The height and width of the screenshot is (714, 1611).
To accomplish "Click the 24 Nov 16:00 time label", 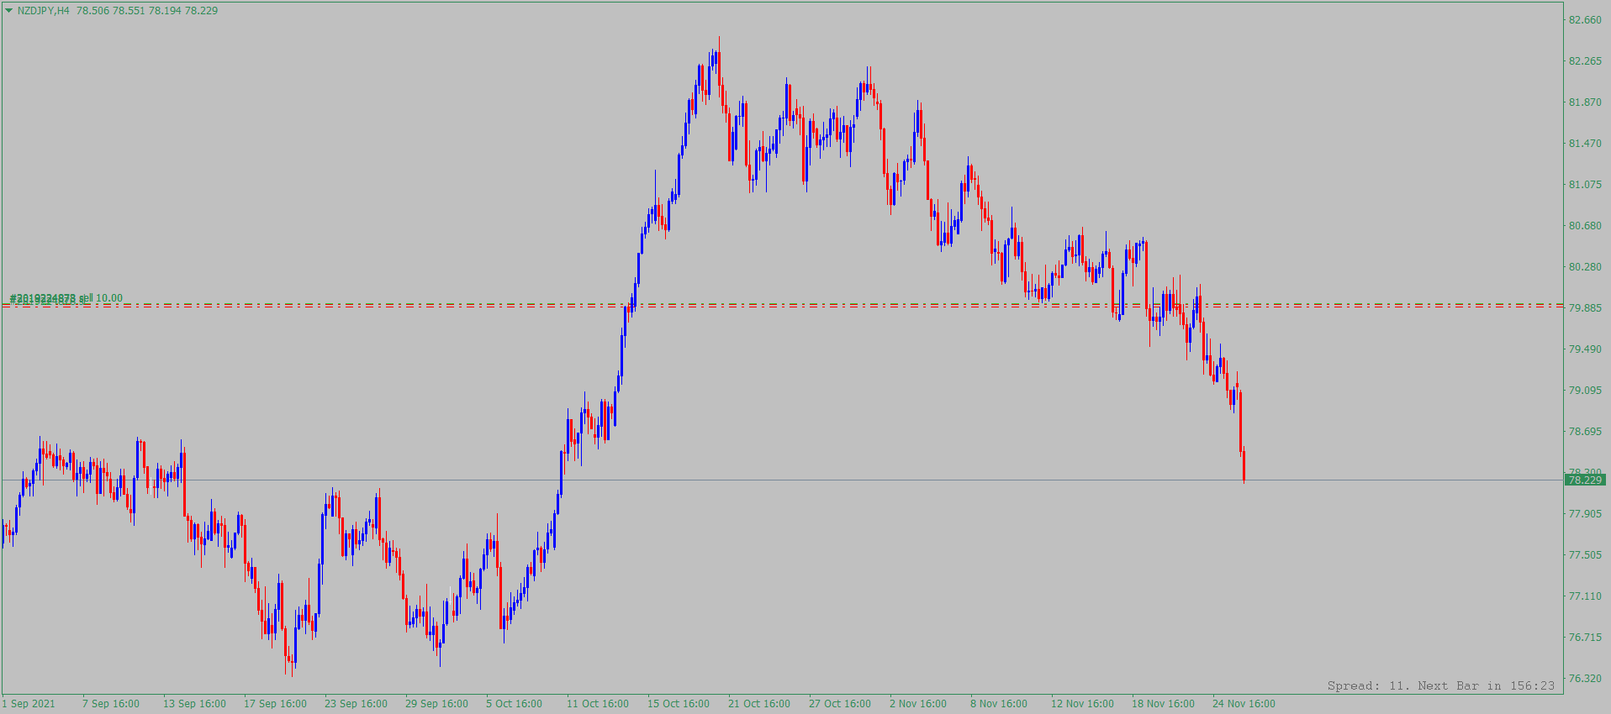I will 1244,704.
